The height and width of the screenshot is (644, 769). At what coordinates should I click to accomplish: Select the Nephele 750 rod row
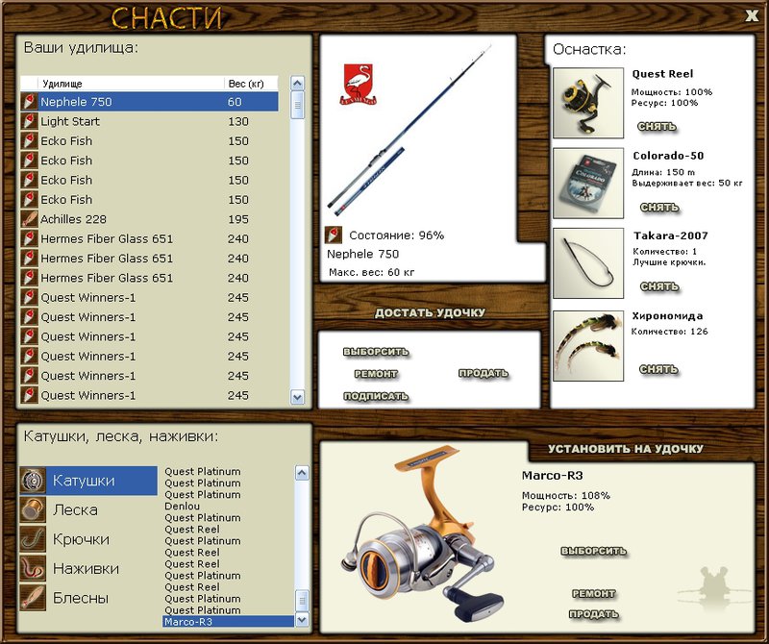(x=150, y=102)
